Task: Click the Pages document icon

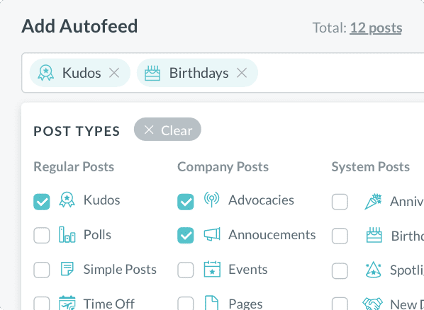Action: [x=212, y=303]
